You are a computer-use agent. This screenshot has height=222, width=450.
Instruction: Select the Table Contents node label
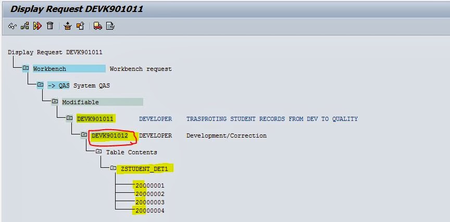(131, 152)
